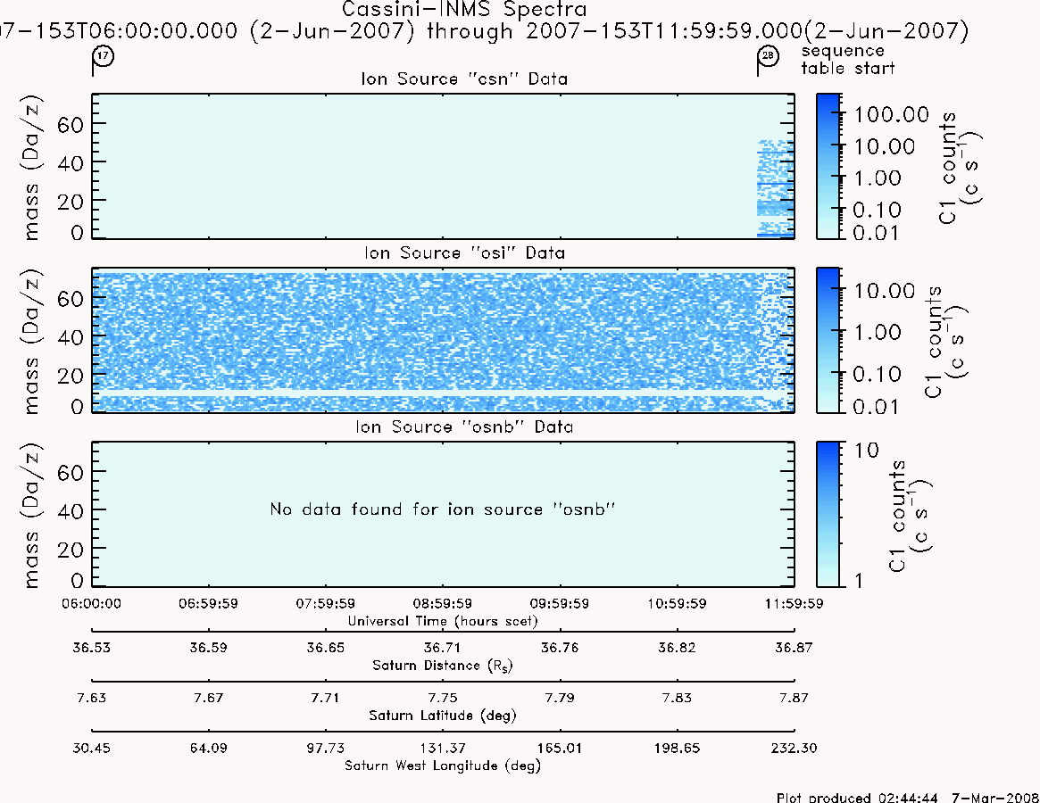Click the 08:59:59 Universal Time tick label
1040x803 pixels.
[443, 603]
